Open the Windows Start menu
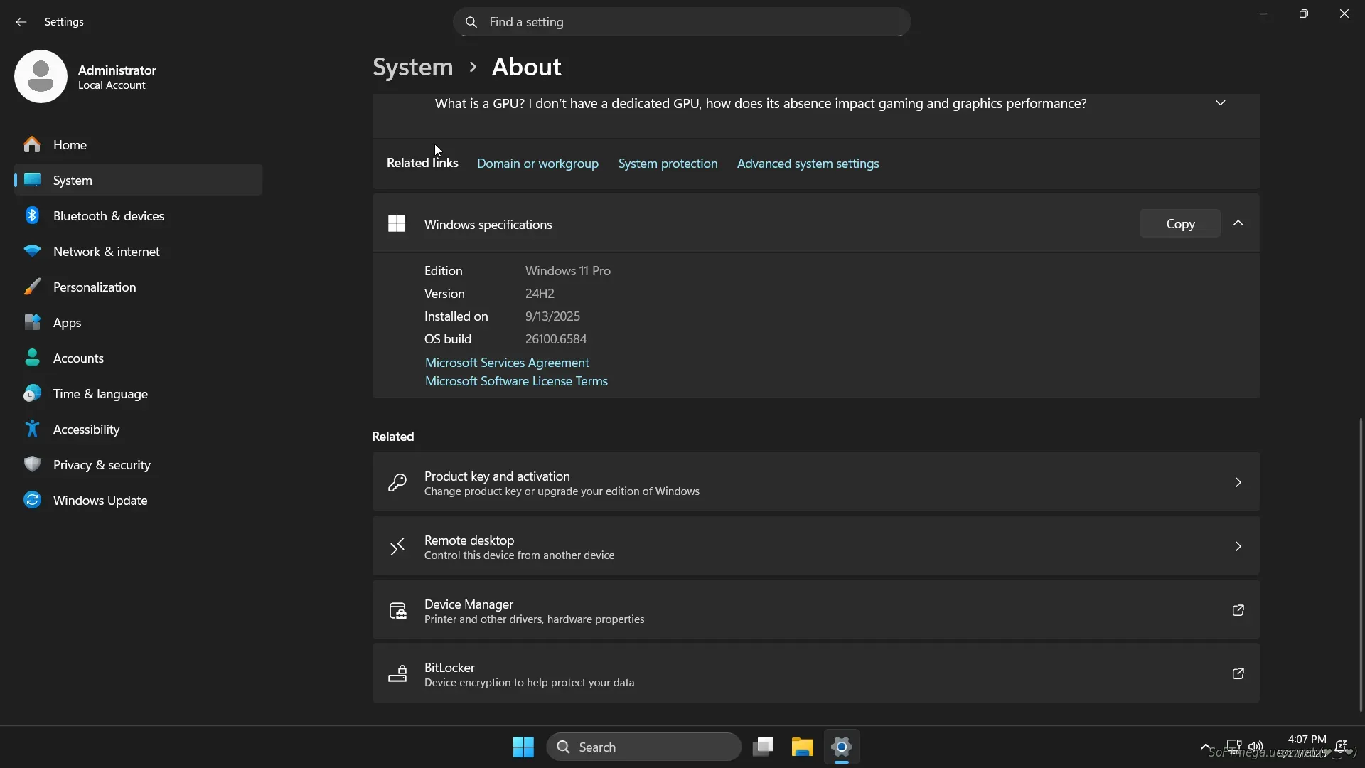Screen dimensions: 1365x768 coord(523,747)
